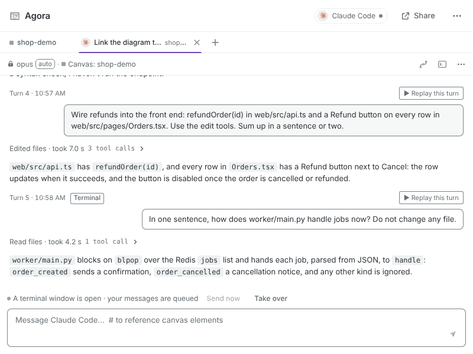Click the jobs code chip

coord(209,260)
